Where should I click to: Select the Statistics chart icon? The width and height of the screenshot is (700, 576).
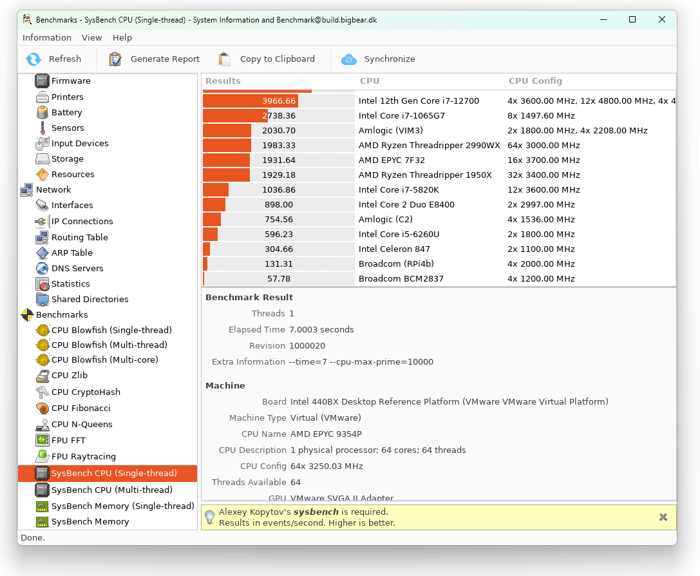[42, 284]
